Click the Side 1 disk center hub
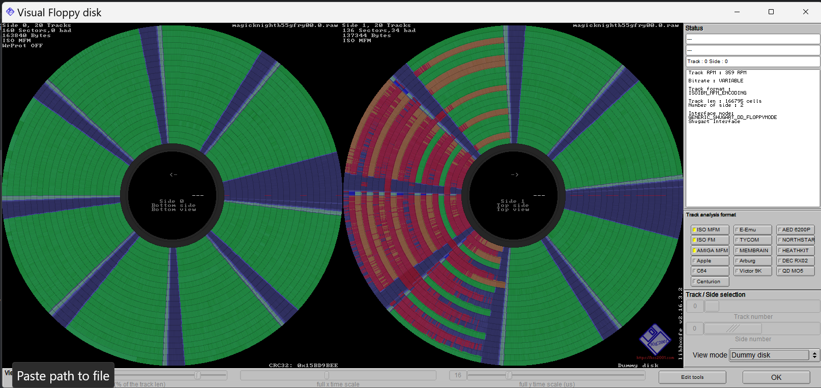The image size is (821, 388). click(x=514, y=195)
